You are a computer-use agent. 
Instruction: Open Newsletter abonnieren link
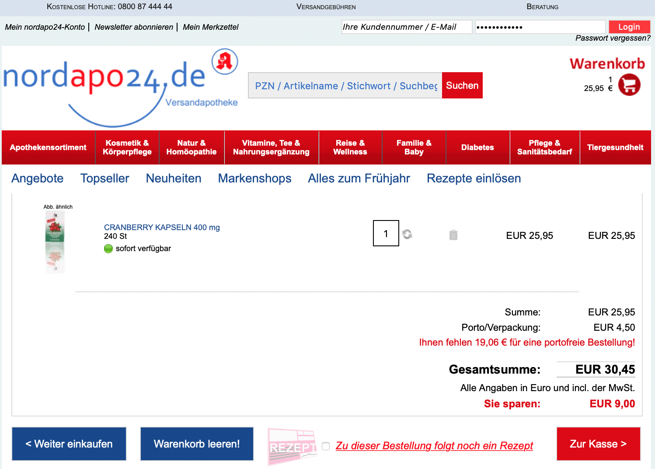(134, 27)
